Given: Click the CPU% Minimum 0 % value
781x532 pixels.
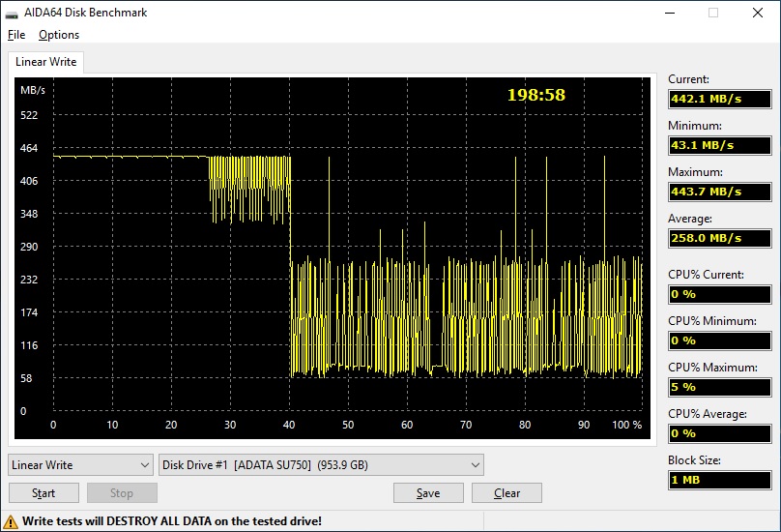Looking at the screenshot, I should [x=720, y=340].
